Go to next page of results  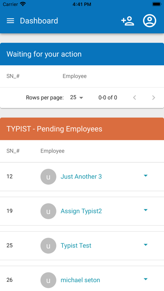tap(154, 97)
